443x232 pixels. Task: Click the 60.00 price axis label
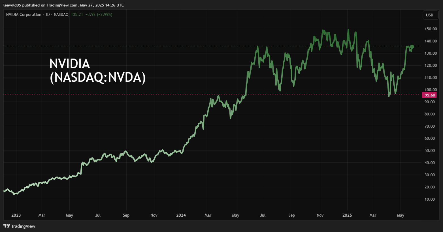[x=430, y=138]
